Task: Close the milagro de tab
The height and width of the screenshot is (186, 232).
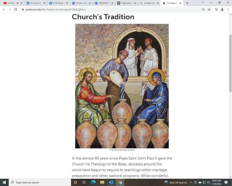Action: pyautogui.click(x=157, y=3)
